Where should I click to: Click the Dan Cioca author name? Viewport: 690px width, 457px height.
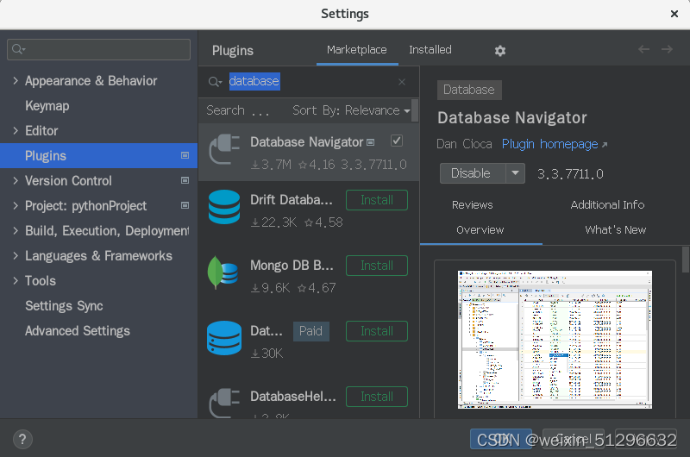pyautogui.click(x=464, y=144)
